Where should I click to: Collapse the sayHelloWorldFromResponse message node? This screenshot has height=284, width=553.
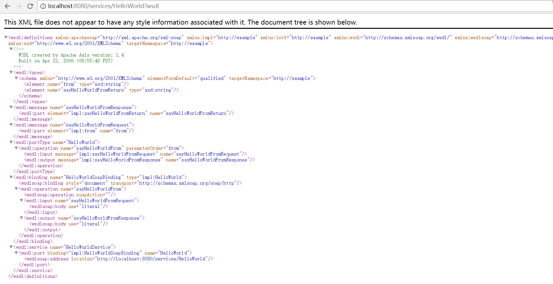point(11,107)
